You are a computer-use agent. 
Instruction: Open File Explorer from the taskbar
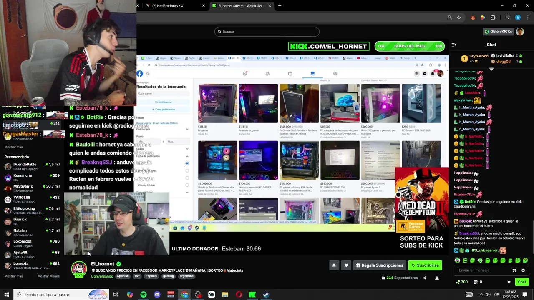pyautogui.click(x=225, y=295)
